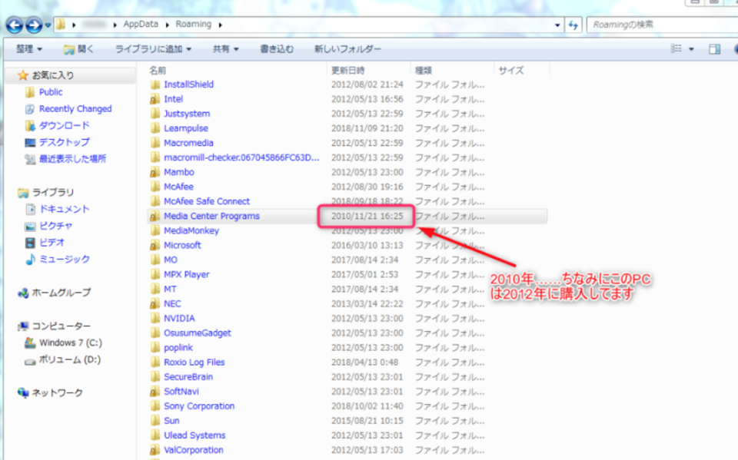Open ライブラリに追加 dropdown menu

pos(153,49)
